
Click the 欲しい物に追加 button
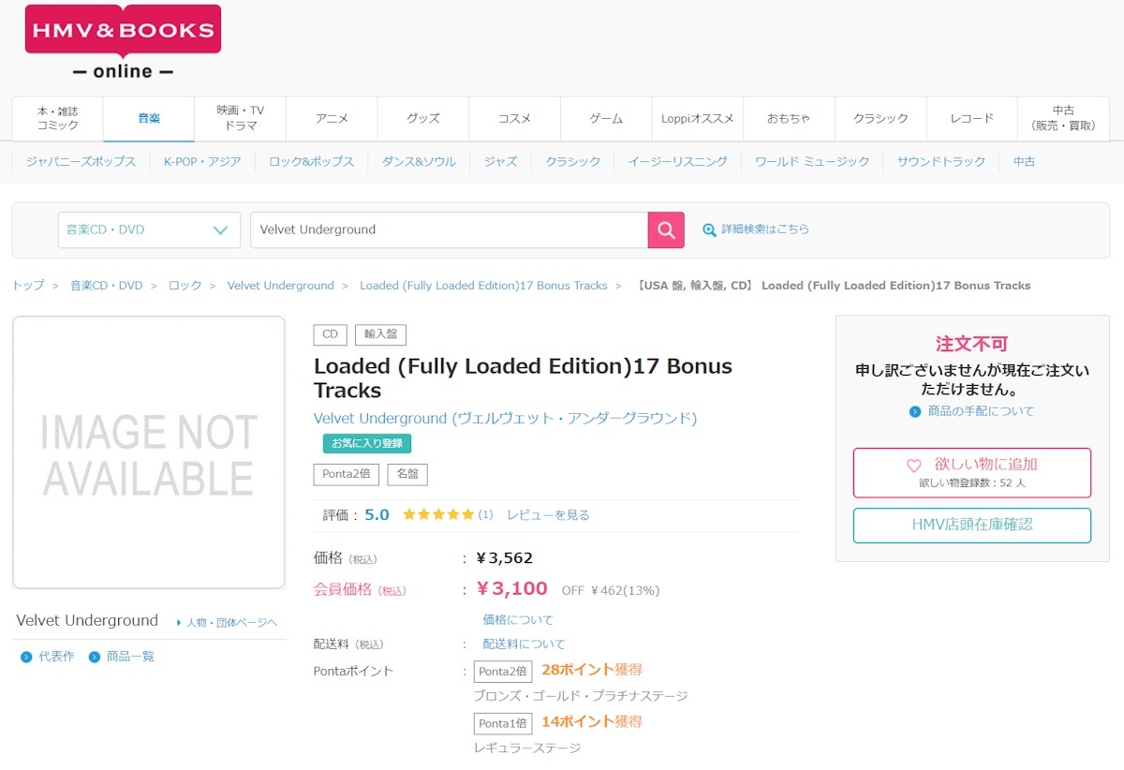coord(972,473)
